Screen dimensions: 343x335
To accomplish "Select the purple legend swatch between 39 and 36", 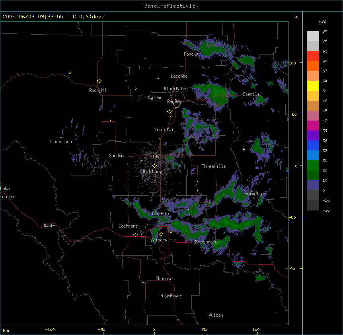I will 313,135.
